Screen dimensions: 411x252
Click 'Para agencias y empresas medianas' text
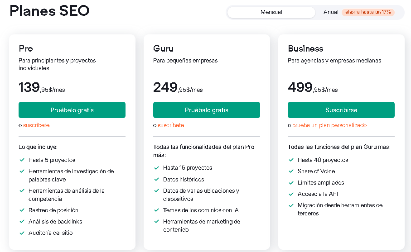(x=334, y=61)
